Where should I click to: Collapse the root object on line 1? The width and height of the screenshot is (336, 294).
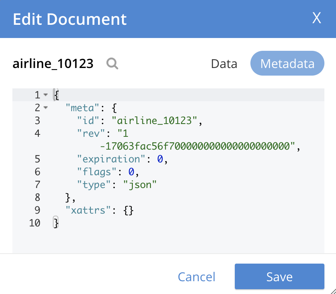(45, 95)
